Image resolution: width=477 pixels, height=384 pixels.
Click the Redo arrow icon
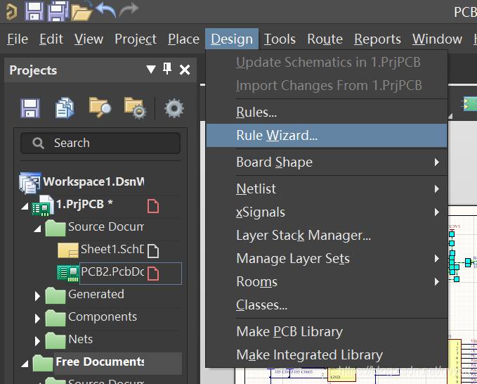tap(129, 11)
